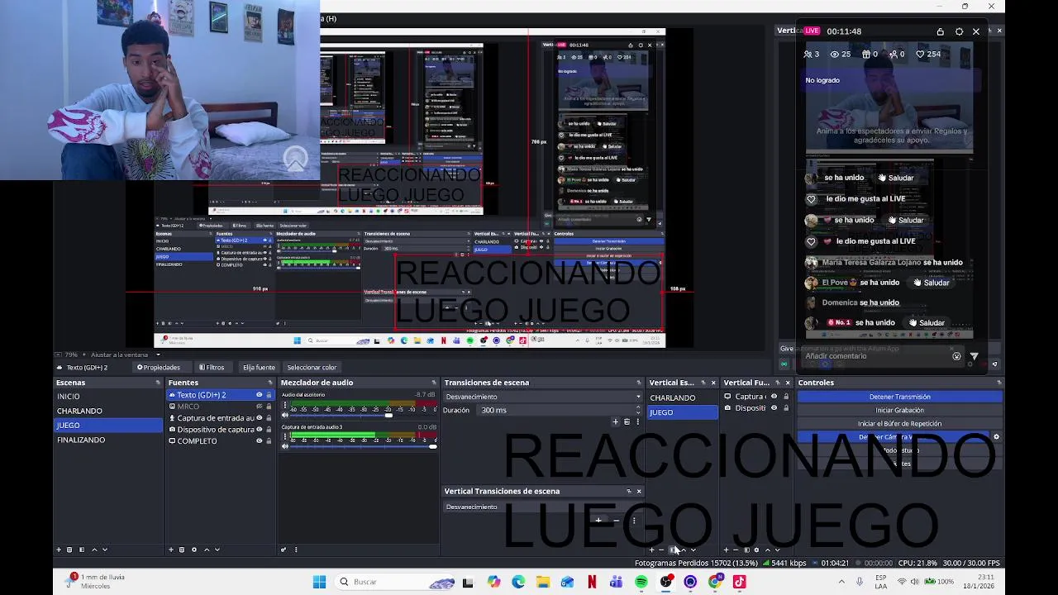Toggle lock on Dispositi source in Vertical Fuentes
This screenshot has width=1058, height=595.
[x=786, y=407]
